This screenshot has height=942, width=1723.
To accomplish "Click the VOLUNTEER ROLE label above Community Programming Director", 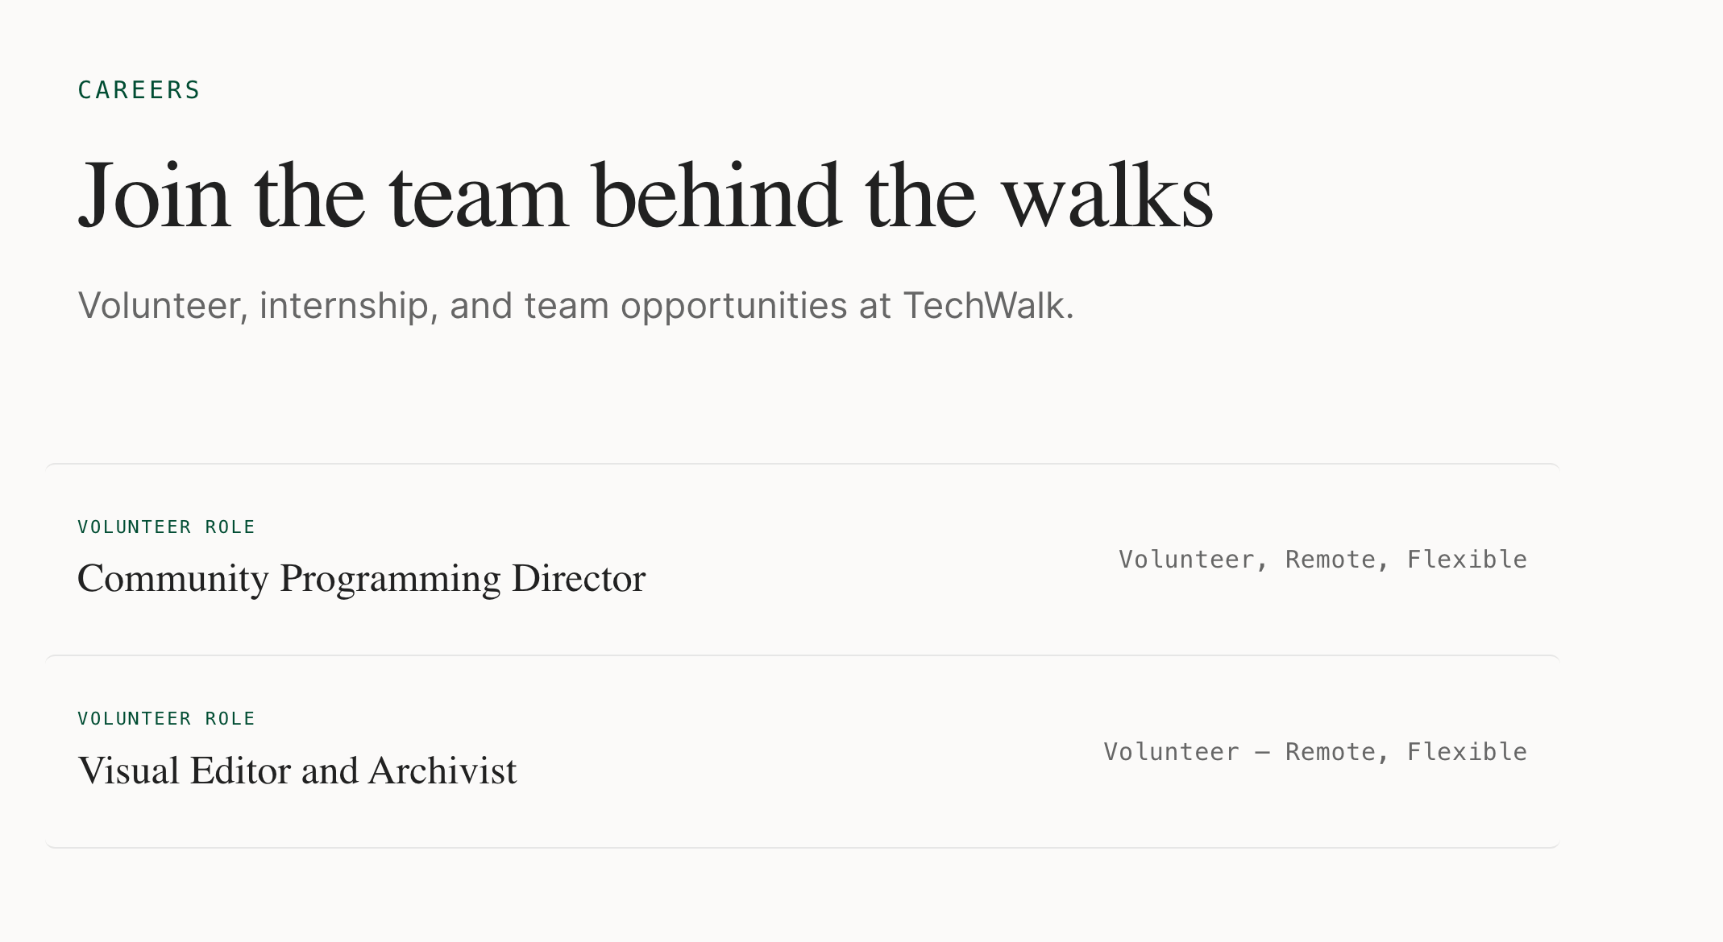I will [166, 527].
